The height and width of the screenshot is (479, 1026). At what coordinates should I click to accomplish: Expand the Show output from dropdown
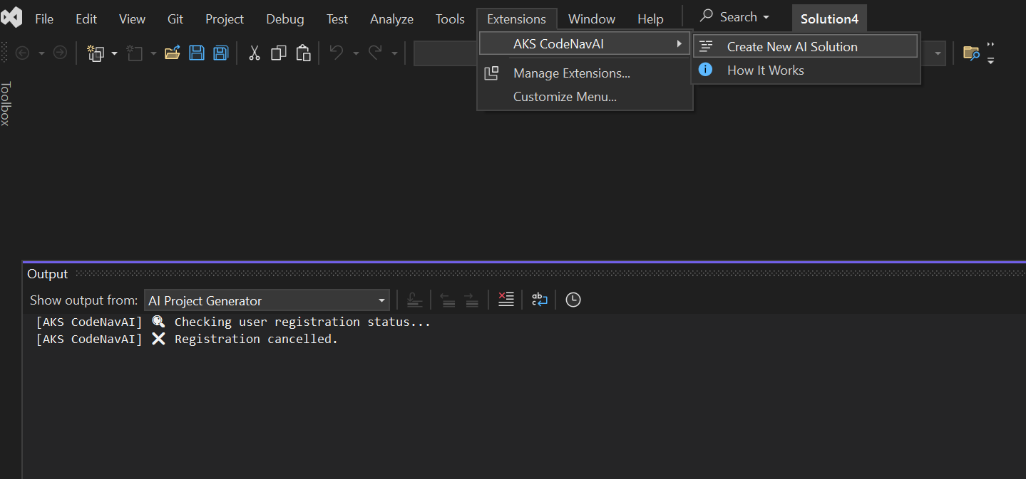click(x=383, y=300)
